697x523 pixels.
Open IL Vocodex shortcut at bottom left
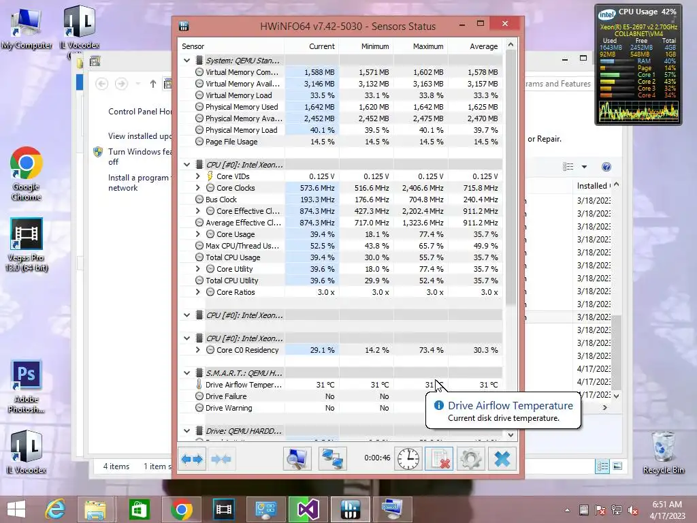click(x=27, y=451)
